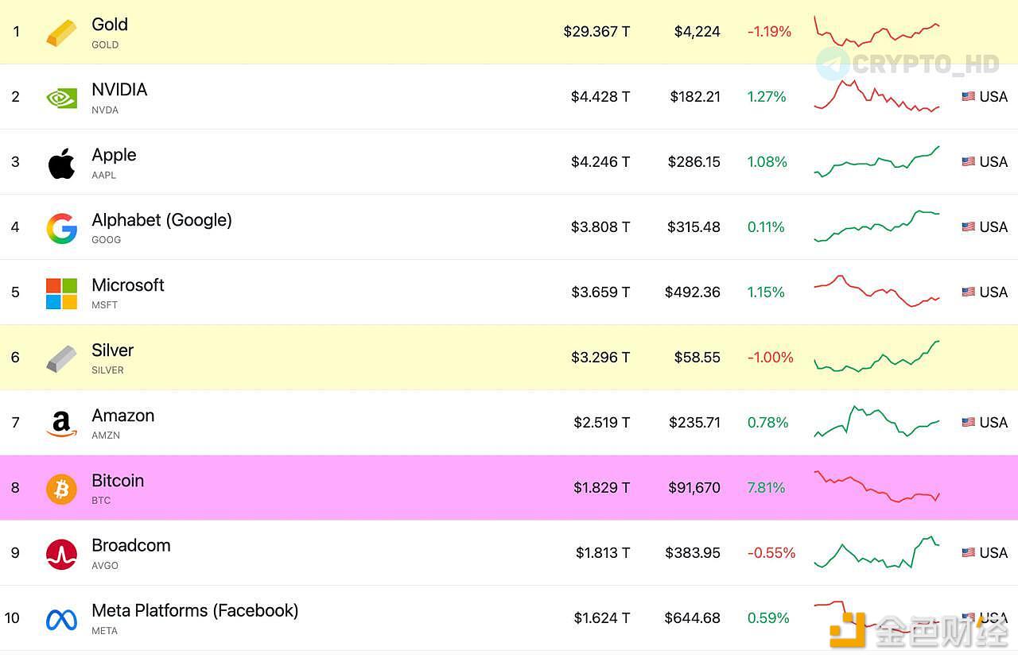View the Gold 30-day price chart
The width and height of the screenshot is (1018, 658).
pos(876,32)
